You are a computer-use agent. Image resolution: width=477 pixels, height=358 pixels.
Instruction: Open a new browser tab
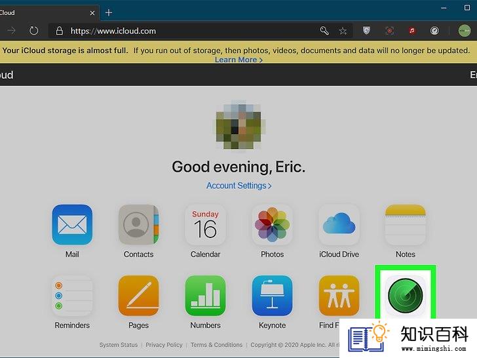click(x=109, y=12)
